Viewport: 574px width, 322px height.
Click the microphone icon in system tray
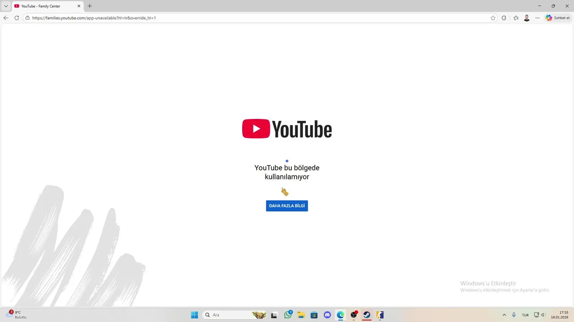pos(514,315)
